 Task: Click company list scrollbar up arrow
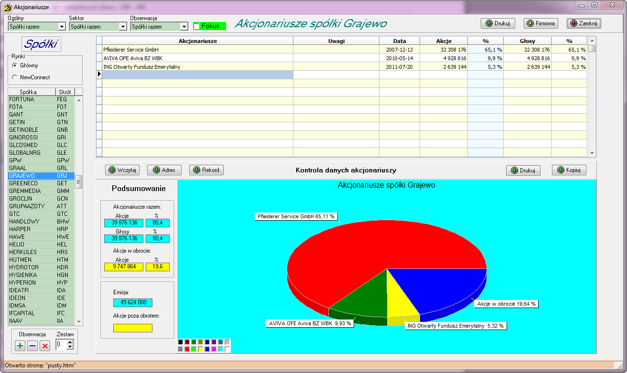tap(79, 99)
